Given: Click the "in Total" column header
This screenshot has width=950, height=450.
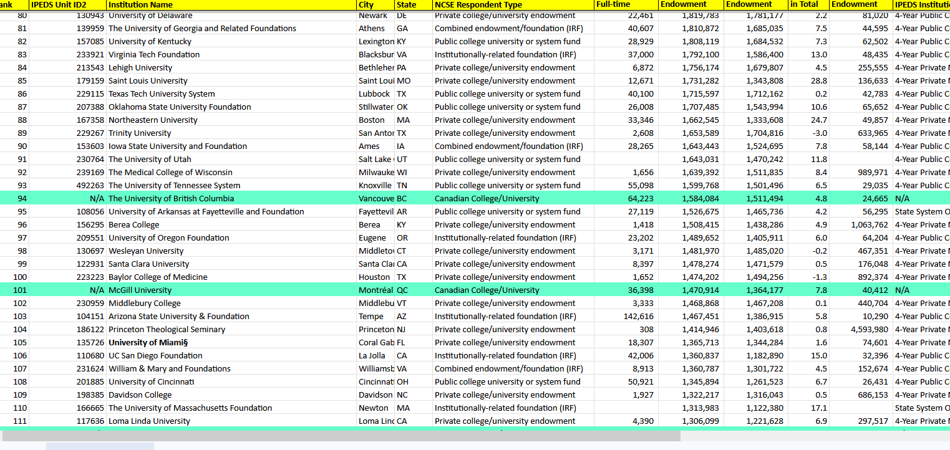Looking at the screenshot, I should pos(809,4).
